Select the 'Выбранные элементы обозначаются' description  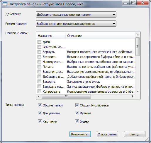click(101, 62)
